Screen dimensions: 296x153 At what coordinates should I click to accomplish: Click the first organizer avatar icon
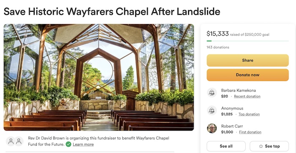pyautogui.click(x=11, y=141)
